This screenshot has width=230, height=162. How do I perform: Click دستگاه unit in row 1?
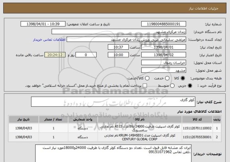[83, 128]
